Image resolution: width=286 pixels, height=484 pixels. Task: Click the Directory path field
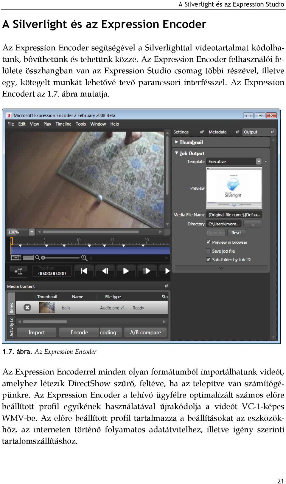(x=224, y=224)
